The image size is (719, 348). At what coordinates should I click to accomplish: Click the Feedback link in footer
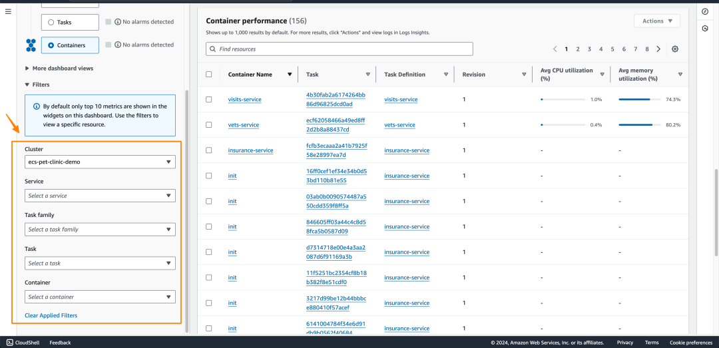pos(60,343)
